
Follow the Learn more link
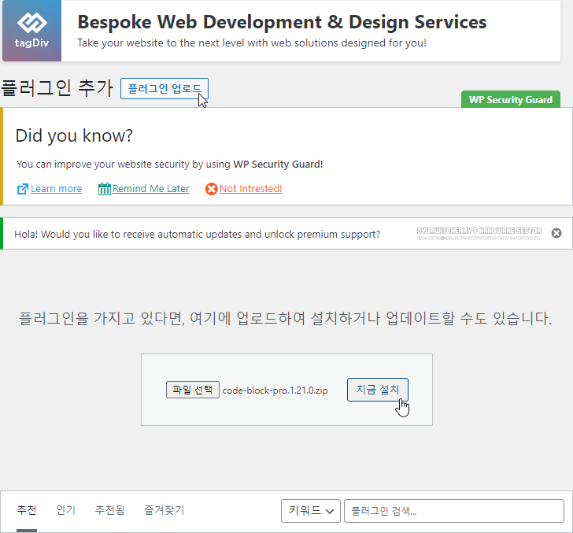pyautogui.click(x=57, y=189)
